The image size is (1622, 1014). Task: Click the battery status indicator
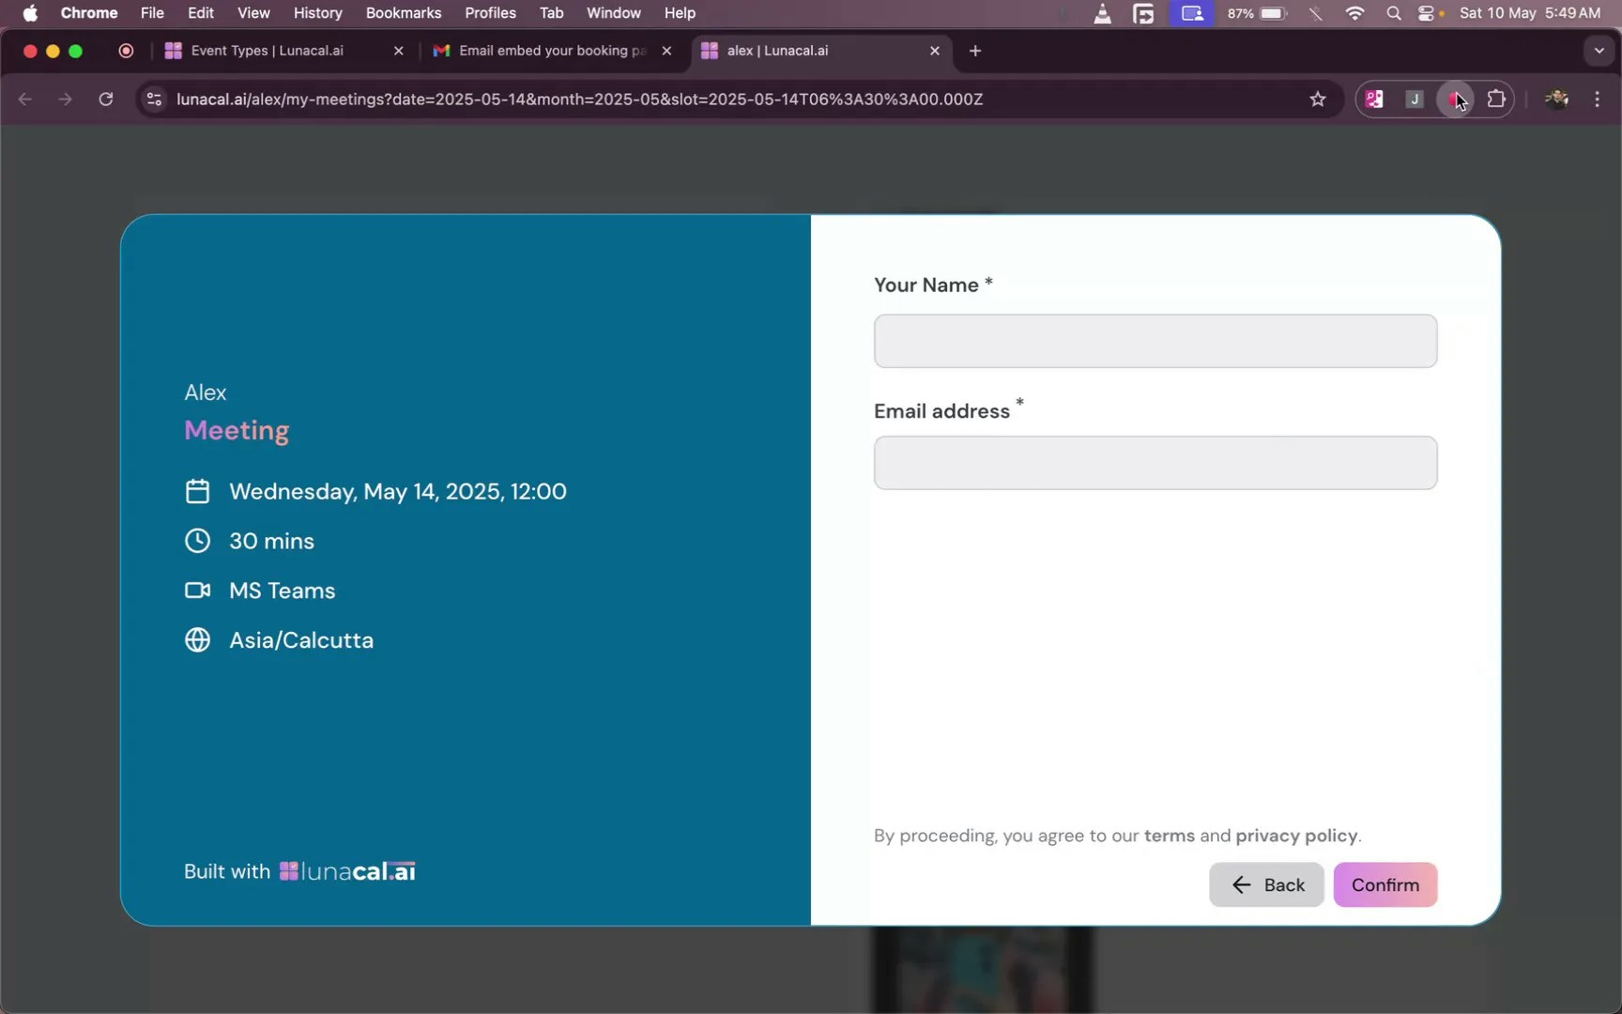1257,13
